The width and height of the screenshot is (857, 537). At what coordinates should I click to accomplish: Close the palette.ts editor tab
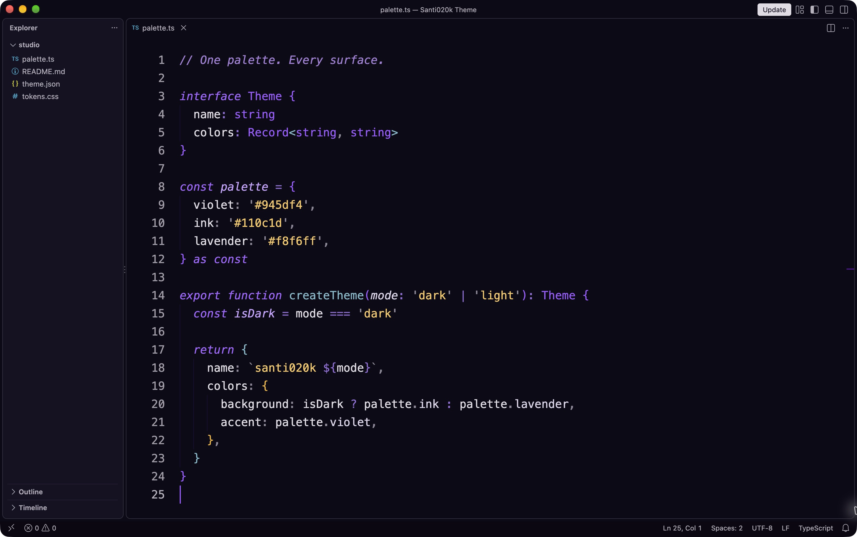click(184, 28)
